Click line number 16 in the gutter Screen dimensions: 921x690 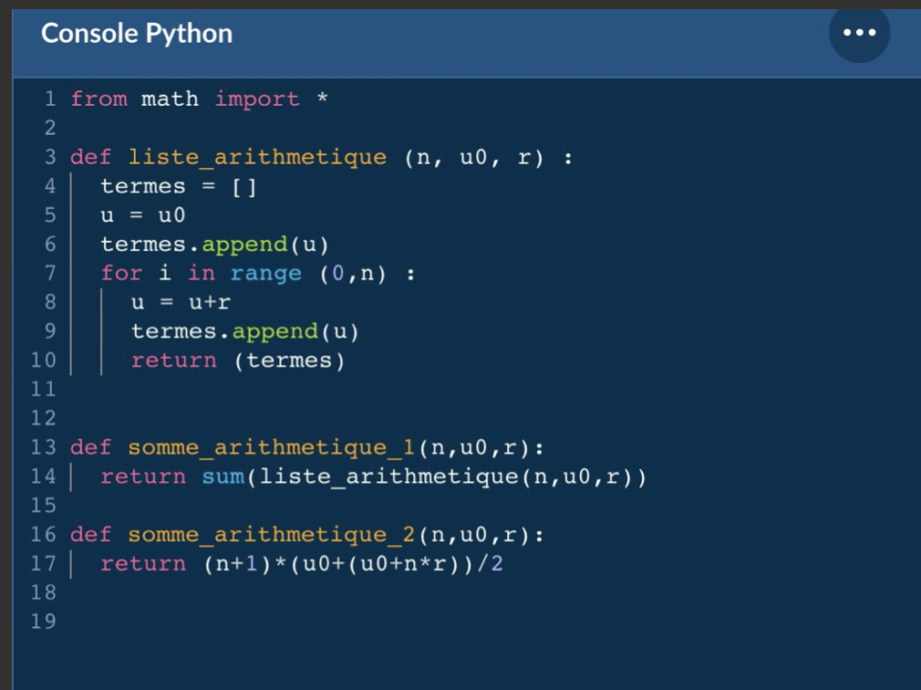(x=44, y=535)
